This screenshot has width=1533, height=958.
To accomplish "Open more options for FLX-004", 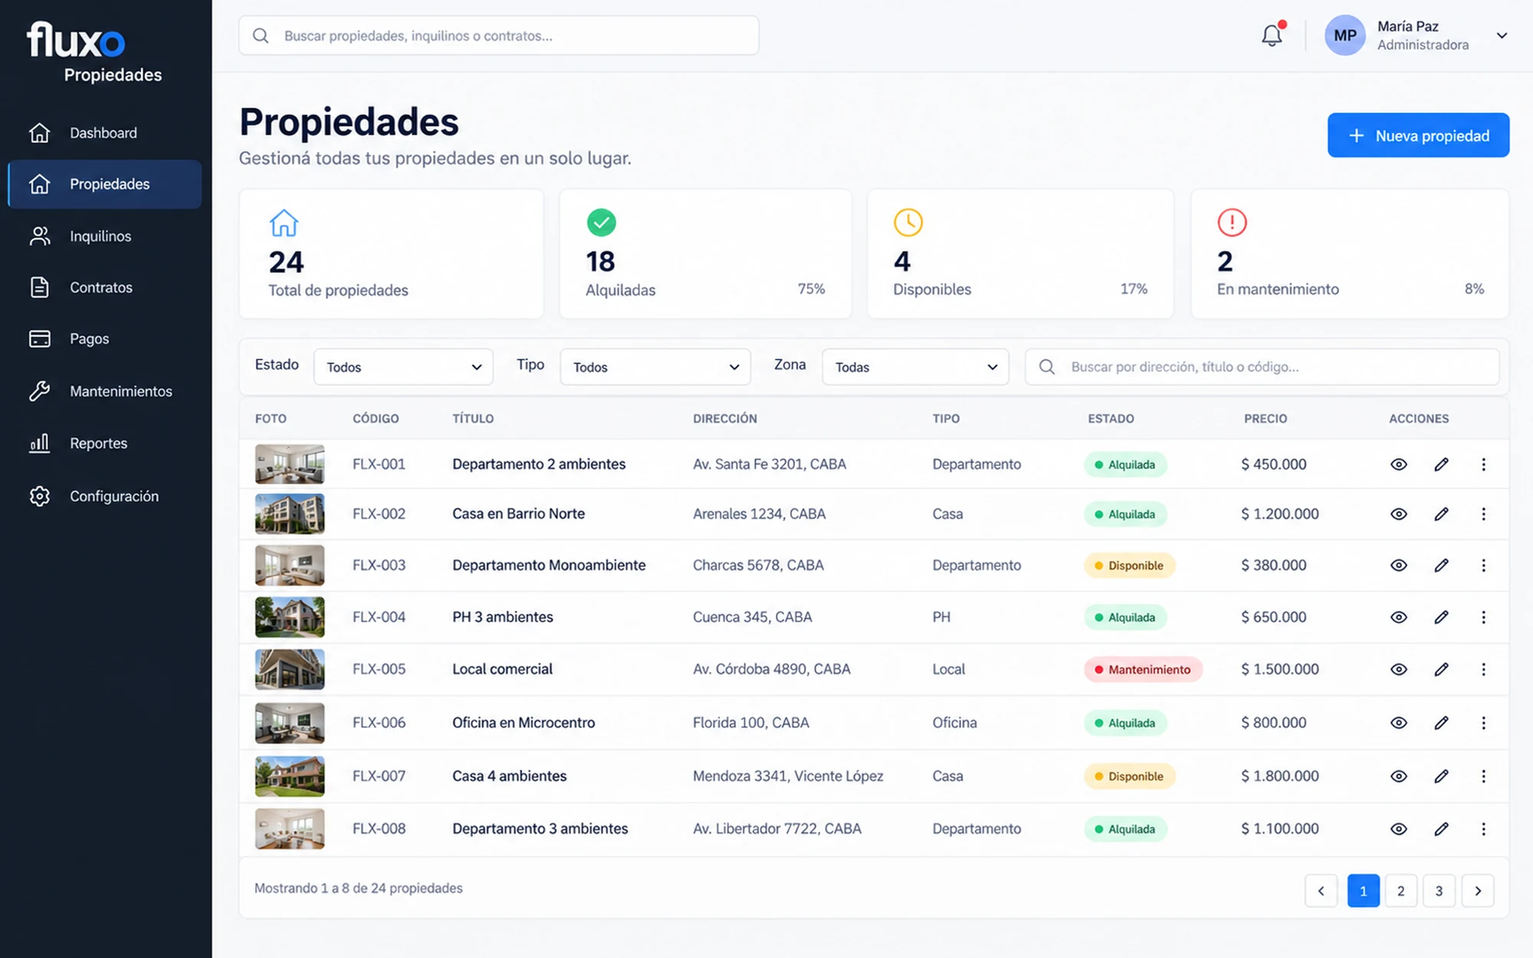I will point(1483,617).
